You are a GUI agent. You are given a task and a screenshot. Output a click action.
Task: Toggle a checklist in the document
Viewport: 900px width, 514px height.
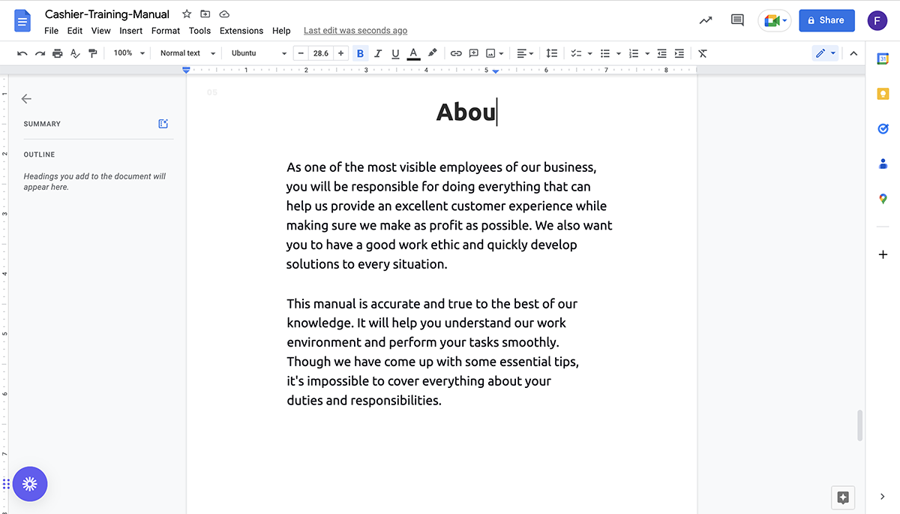pyautogui.click(x=575, y=53)
